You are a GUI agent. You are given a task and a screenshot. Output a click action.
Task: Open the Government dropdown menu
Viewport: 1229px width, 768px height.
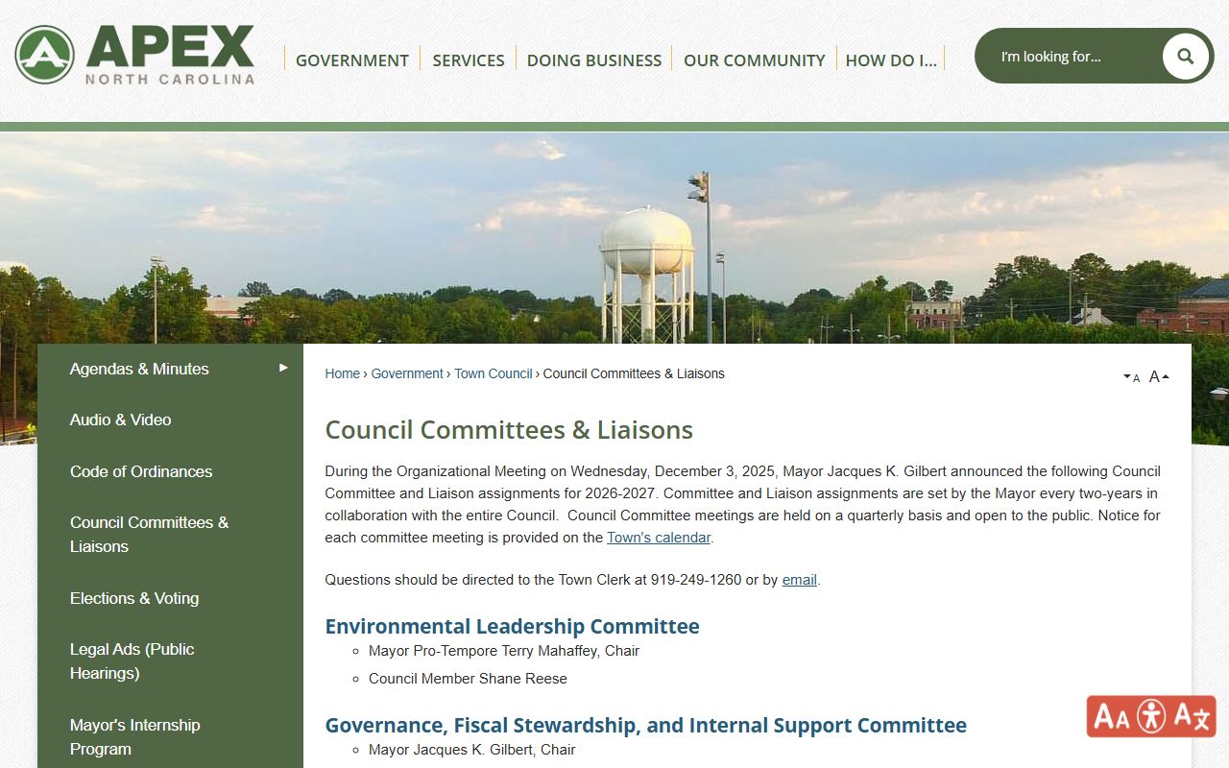351,60
